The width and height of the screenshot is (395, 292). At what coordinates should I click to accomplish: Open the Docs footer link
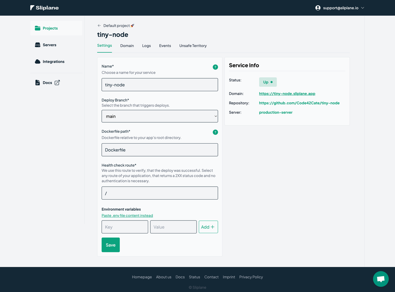tap(180, 277)
